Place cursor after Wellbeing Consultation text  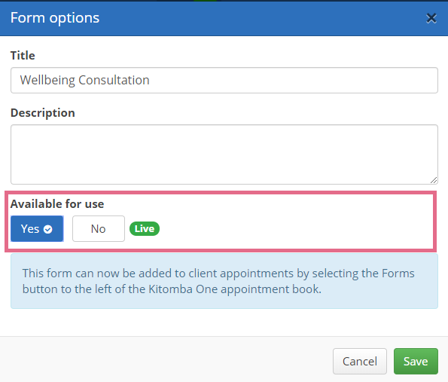(151, 81)
